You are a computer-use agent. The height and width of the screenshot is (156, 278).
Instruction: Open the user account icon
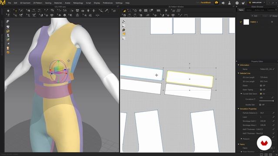pos(229,3)
